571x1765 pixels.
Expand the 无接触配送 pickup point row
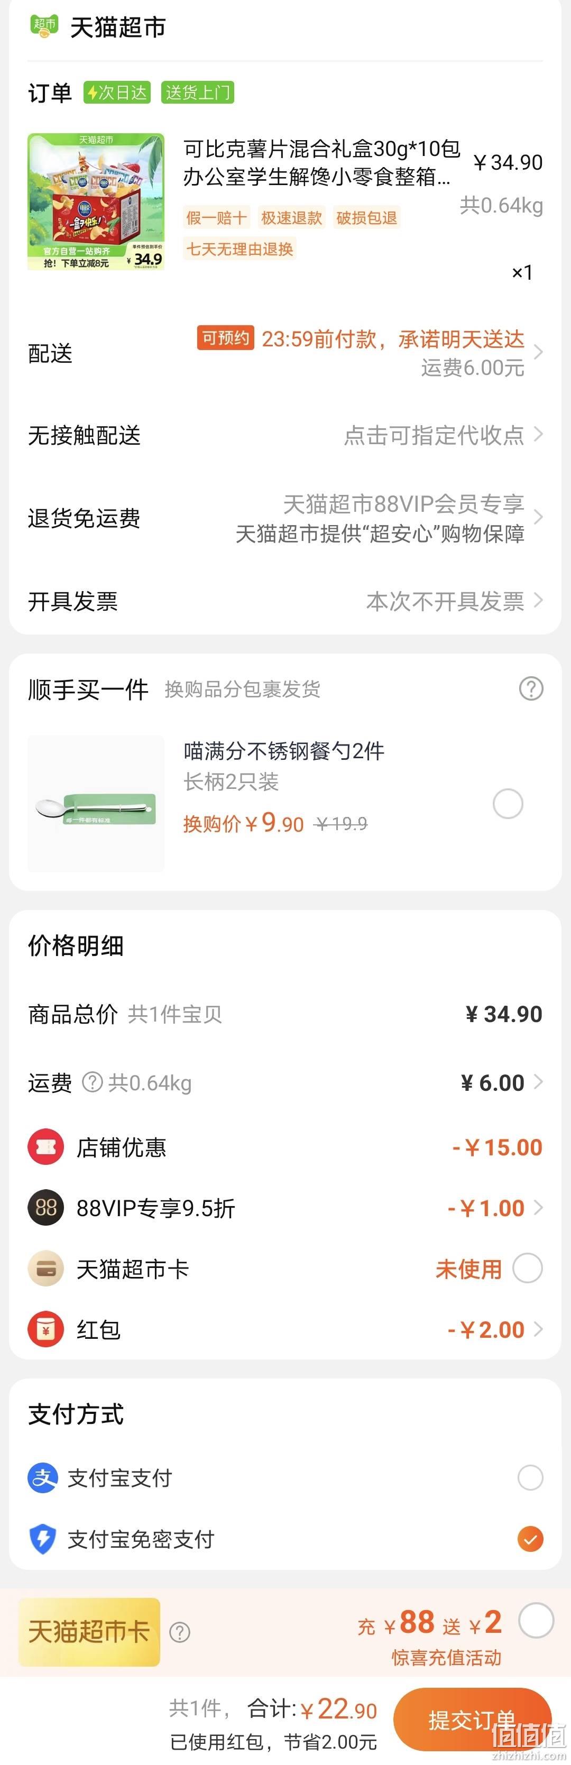(285, 435)
